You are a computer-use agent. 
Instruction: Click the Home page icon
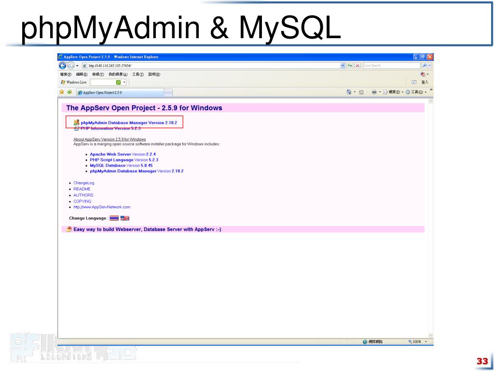coord(349,92)
